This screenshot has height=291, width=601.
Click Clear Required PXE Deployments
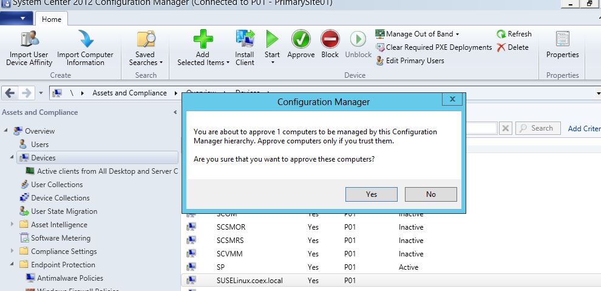click(433, 47)
